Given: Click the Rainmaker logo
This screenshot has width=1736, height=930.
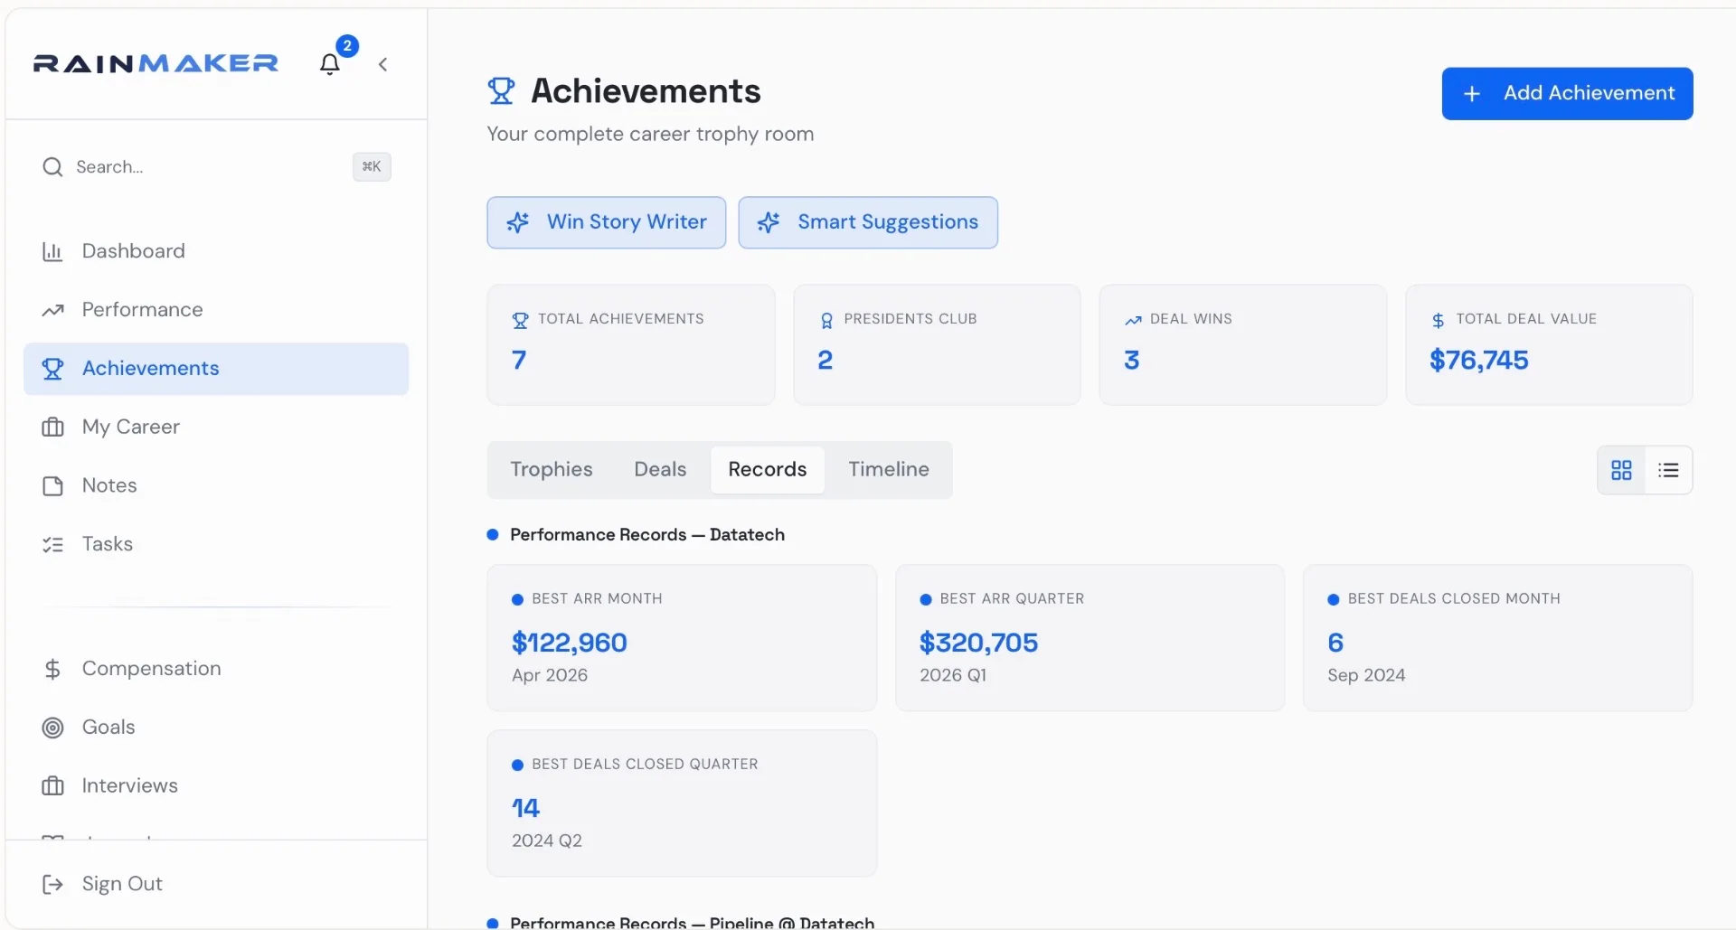Looking at the screenshot, I should pyautogui.click(x=156, y=63).
